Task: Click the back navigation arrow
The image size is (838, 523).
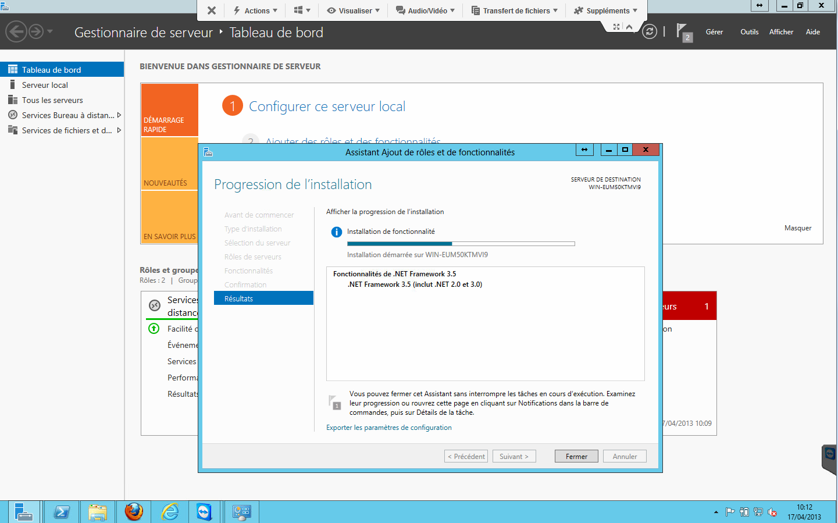Action: coord(16,31)
